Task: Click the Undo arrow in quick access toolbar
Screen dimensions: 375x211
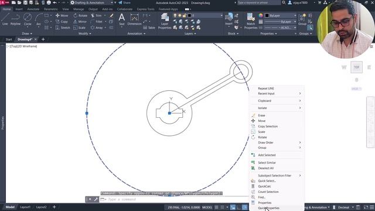Action: pos(54,2)
